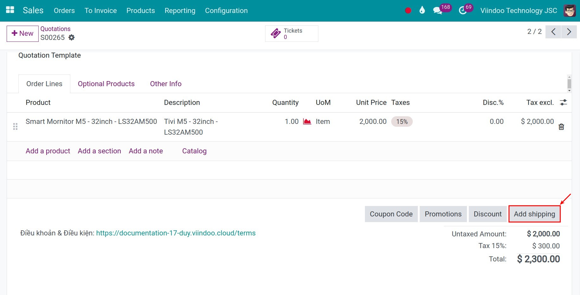
Task: Select the Order Lines tab
Action: 44,84
